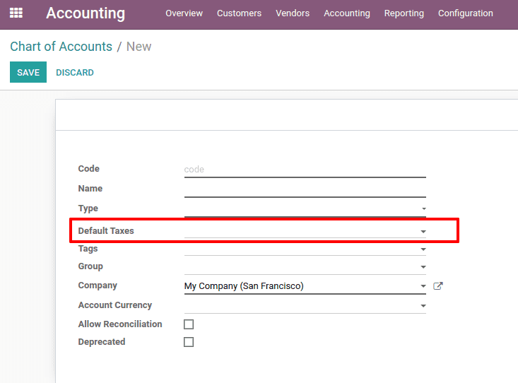The width and height of the screenshot is (518, 383).
Task: Expand the Group dropdown arrow
Action: (423, 266)
